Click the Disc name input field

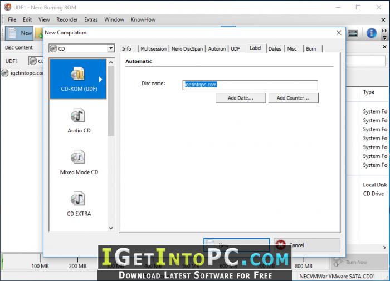coord(250,85)
